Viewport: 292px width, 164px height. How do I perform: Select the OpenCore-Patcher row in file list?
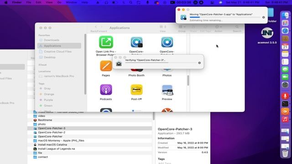point(90,137)
